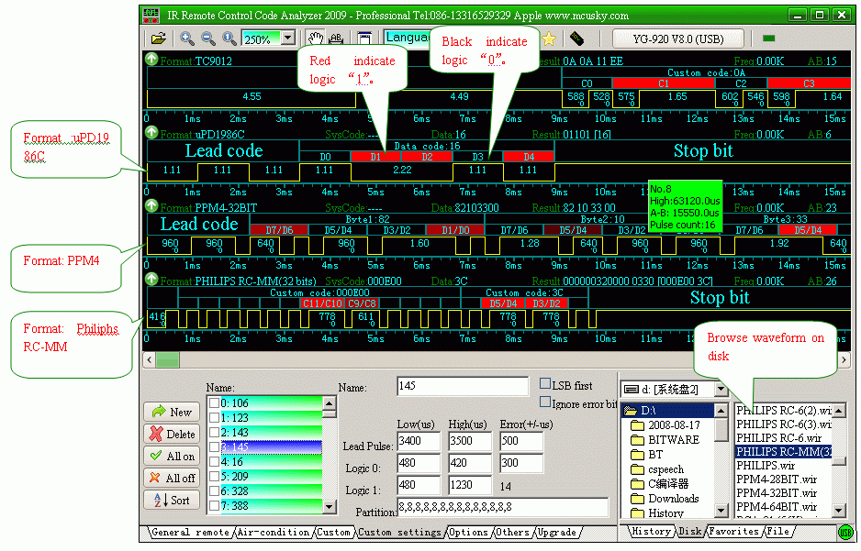Image resolution: width=861 pixels, height=551 pixels.
Task: Click the yellow star favorites icon
Action: point(549,39)
